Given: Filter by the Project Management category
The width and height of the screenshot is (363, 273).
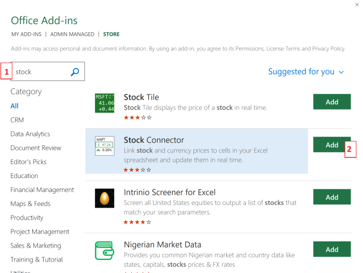Looking at the screenshot, I should (x=40, y=231).
